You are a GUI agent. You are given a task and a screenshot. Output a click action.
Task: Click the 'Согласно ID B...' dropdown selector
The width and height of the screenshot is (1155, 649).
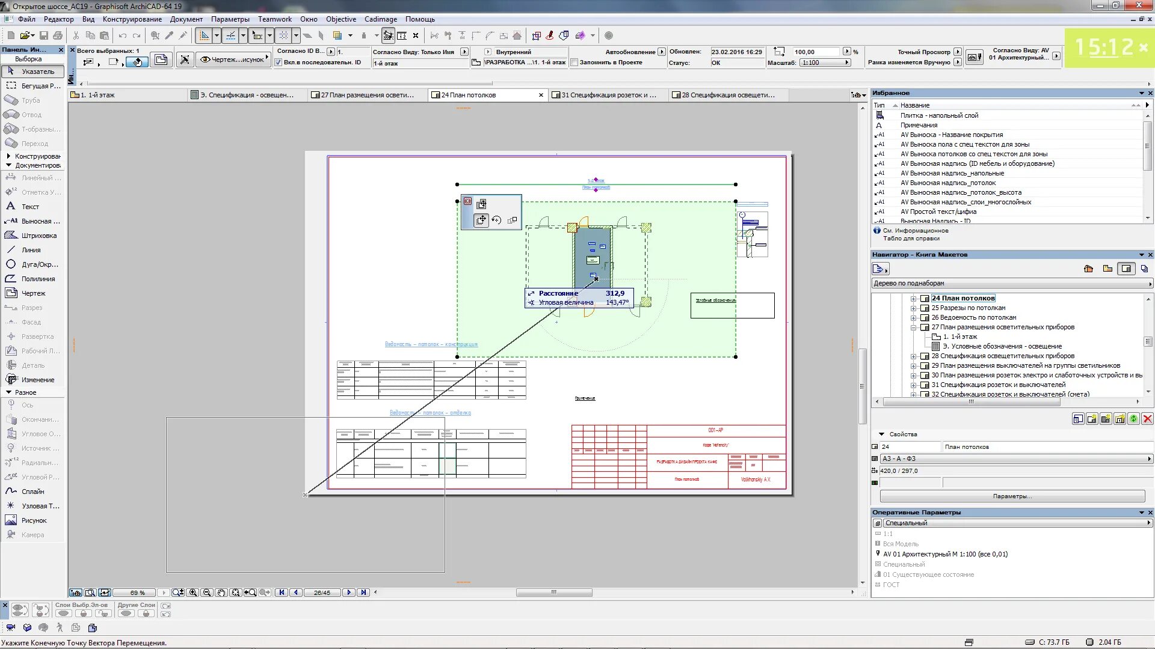[329, 52]
